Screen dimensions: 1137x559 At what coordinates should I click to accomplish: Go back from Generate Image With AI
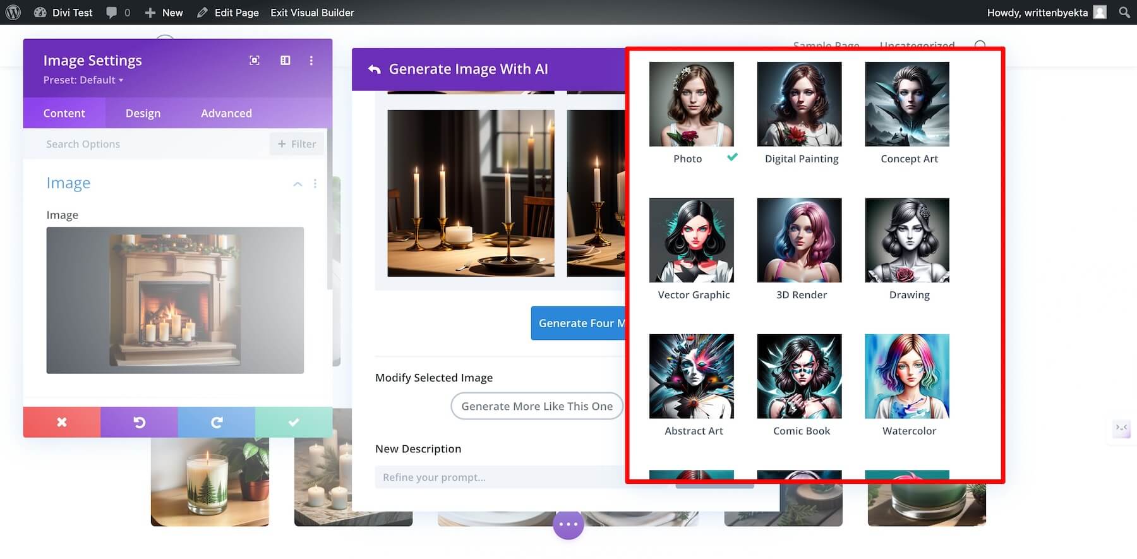(375, 69)
